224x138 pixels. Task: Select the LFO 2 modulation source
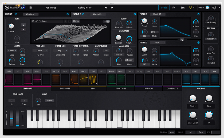click(x=93, y=71)
